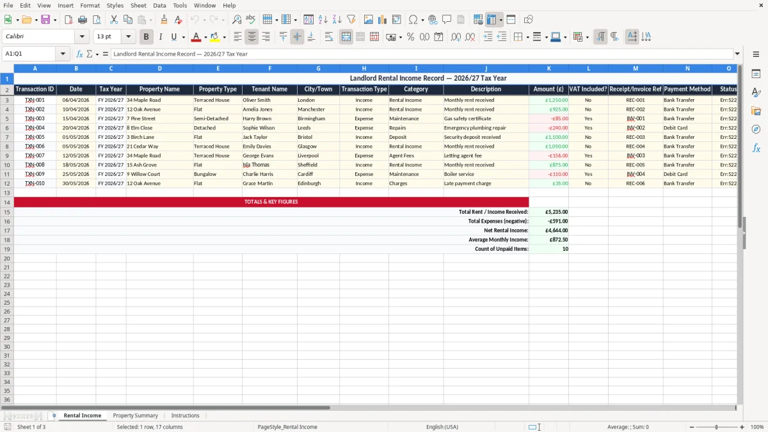Click Clear Direct Formatting icon

pyautogui.click(x=179, y=20)
